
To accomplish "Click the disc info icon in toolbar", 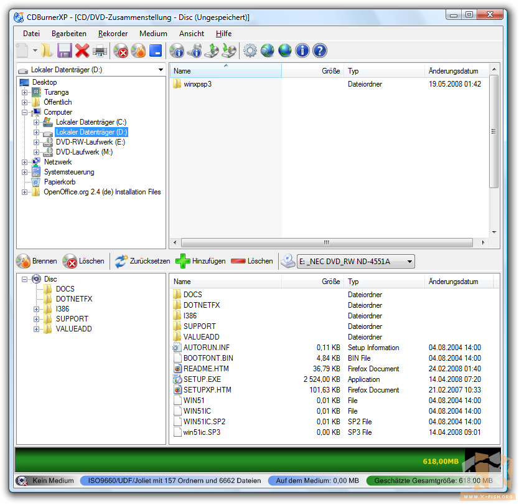I will (177, 50).
